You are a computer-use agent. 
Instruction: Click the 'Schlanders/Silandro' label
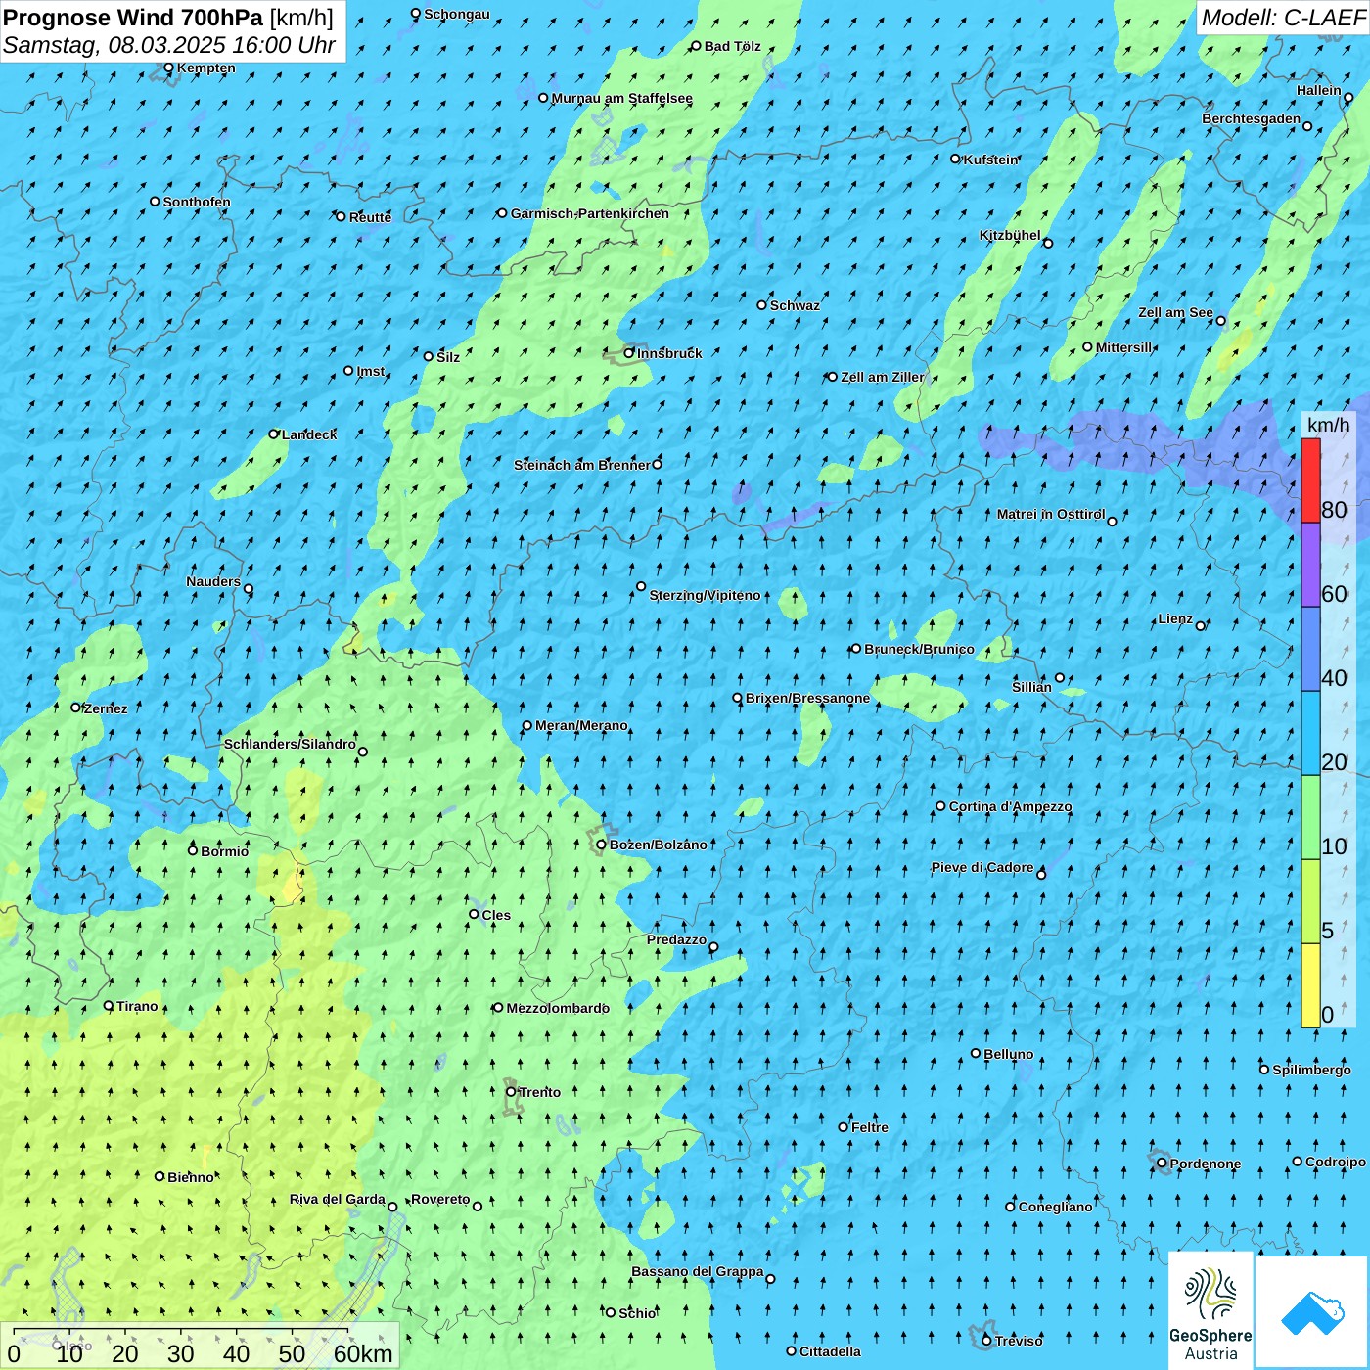pyautogui.click(x=290, y=744)
